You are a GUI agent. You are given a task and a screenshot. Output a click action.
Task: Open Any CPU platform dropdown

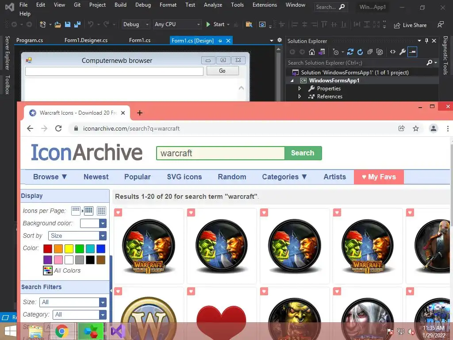point(177,25)
